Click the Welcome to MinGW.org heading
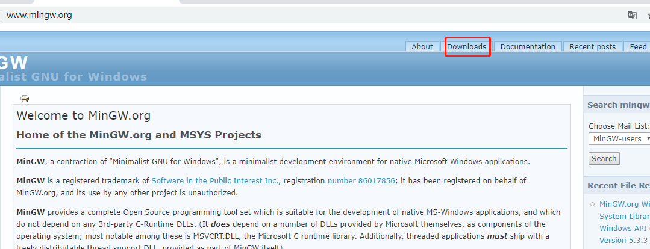Viewport: 650px width, 249px height. [x=83, y=115]
